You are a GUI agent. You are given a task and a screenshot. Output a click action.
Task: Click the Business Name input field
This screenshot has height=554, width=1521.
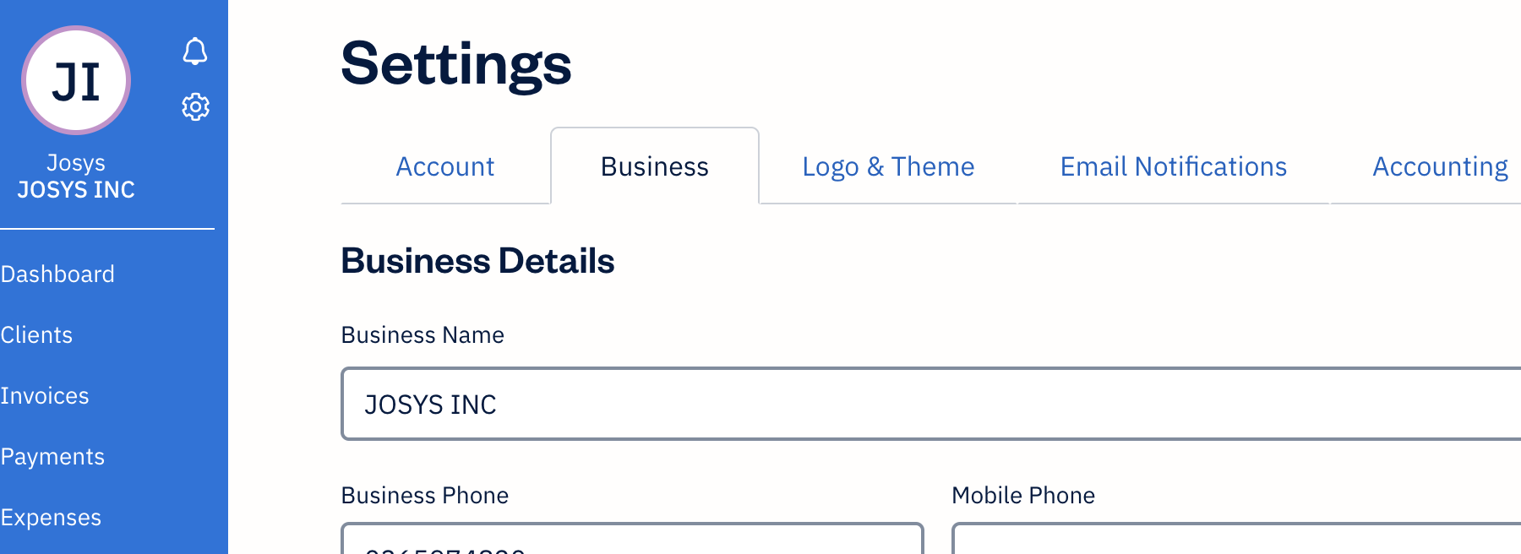coord(929,405)
